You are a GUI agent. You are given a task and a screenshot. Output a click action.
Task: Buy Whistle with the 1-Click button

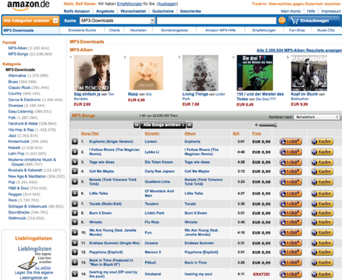(291, 222)
